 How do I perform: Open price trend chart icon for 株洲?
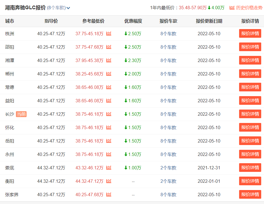tap(109, 34)
